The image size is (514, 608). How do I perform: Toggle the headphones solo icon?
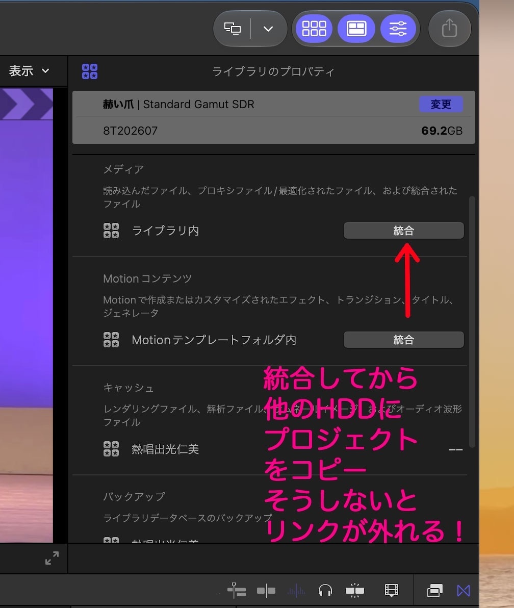coord(325,591)
